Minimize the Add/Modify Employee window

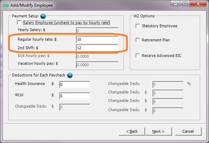tap(175, 4)
